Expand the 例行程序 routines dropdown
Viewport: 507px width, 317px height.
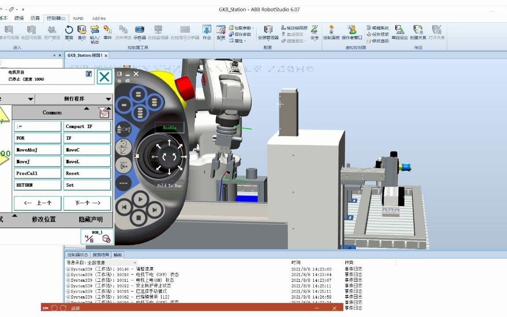(x=74, y=99)
